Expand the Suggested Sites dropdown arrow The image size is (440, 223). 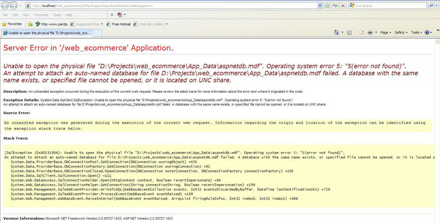tap(102, 24)
